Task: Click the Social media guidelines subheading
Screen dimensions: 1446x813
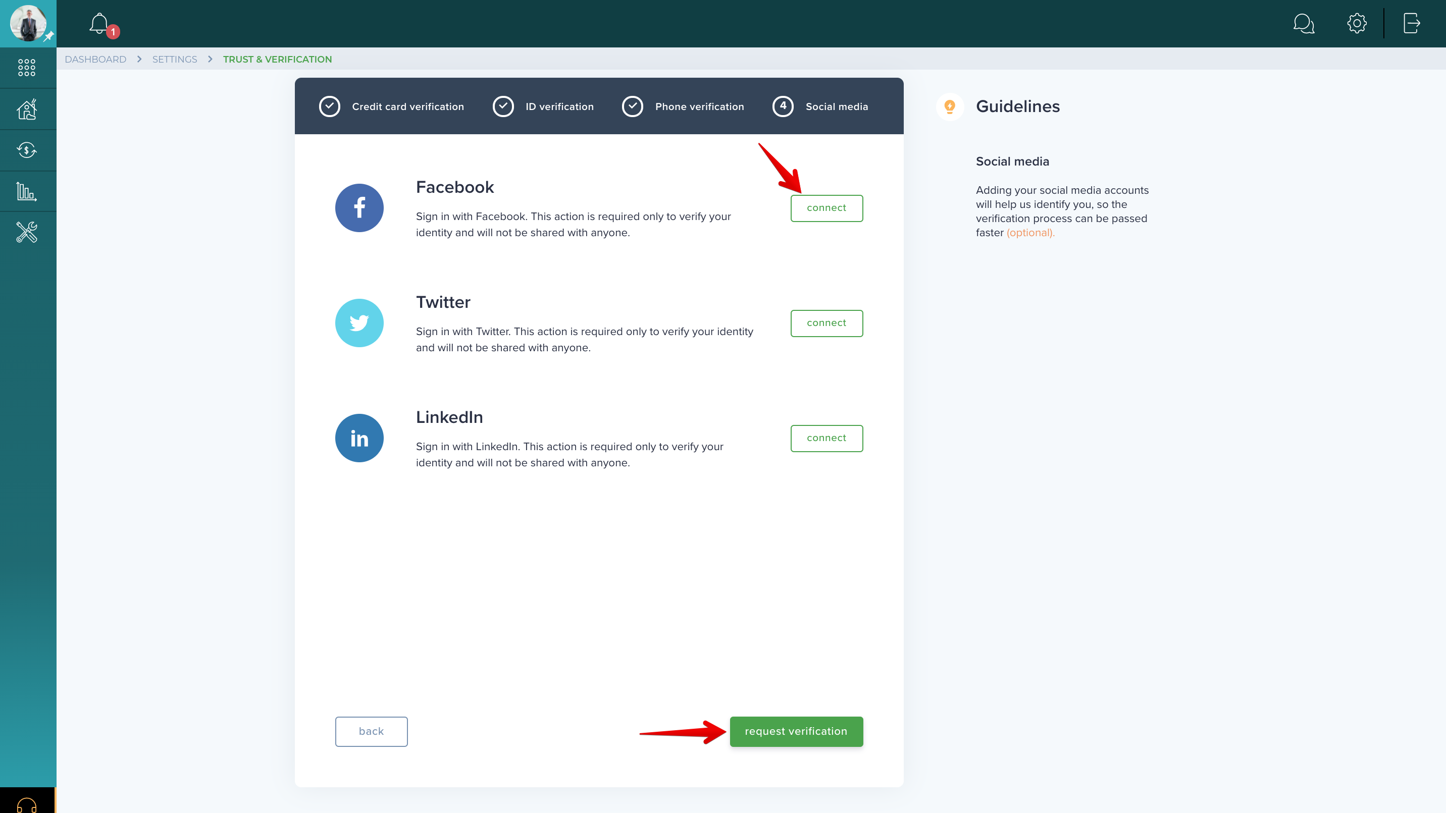Action: [1013, 161]
